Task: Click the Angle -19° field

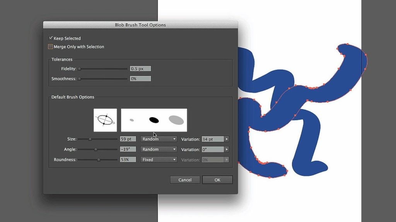Action: click(x=128, y=149)
